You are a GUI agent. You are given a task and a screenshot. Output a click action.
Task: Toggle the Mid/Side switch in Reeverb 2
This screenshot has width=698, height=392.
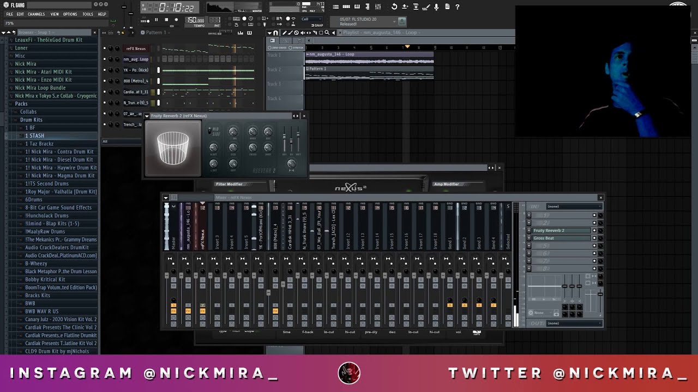[209, 131]
